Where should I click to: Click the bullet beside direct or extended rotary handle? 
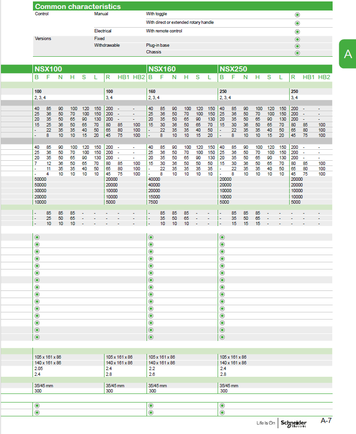[297, 23]
